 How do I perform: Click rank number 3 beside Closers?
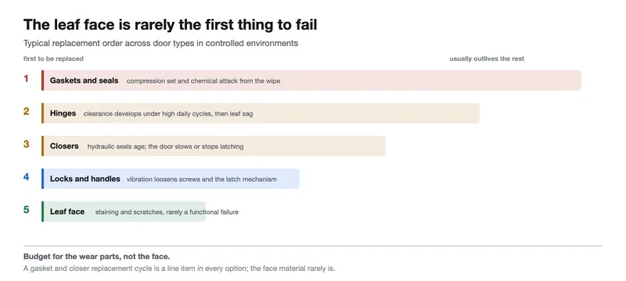26,144
